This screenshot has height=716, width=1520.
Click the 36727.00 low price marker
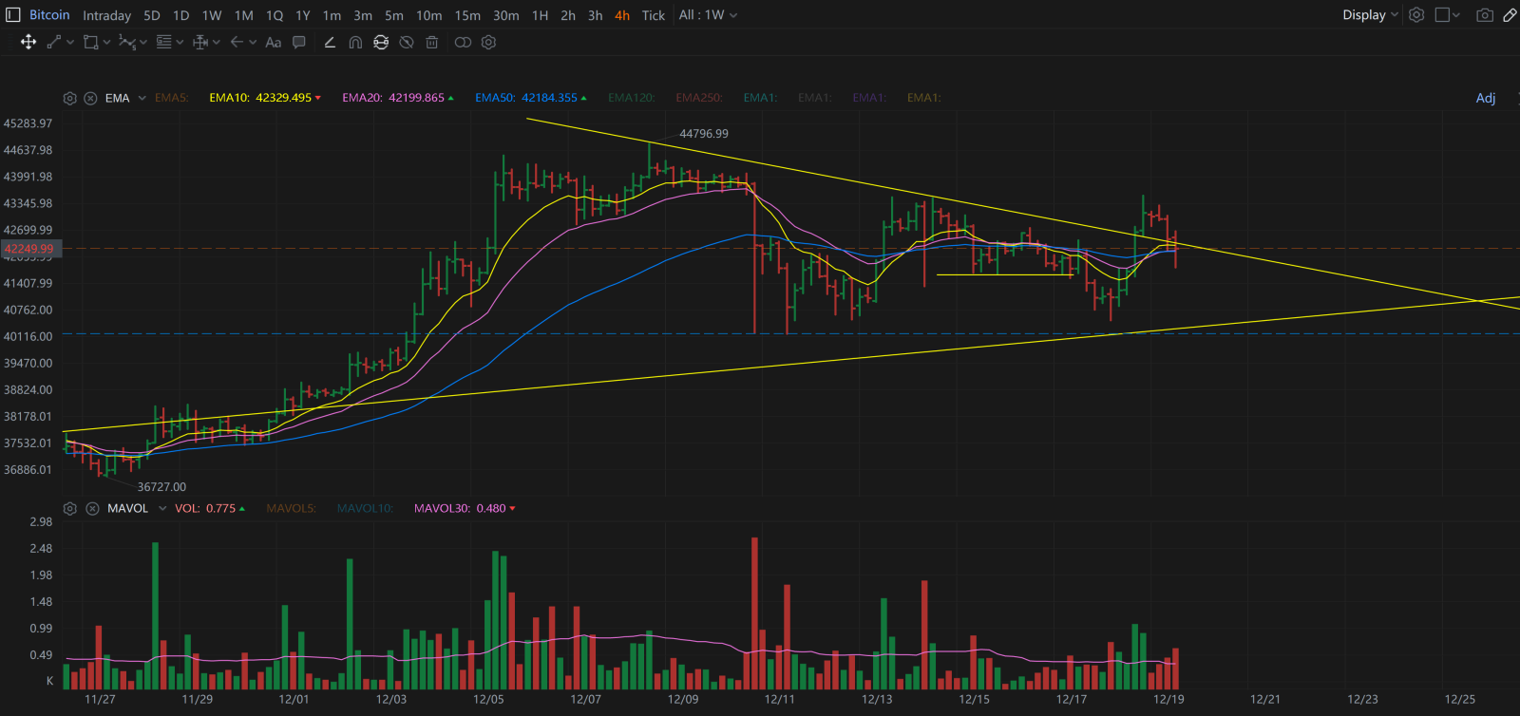pyautogui.click(x=161, y=487)
